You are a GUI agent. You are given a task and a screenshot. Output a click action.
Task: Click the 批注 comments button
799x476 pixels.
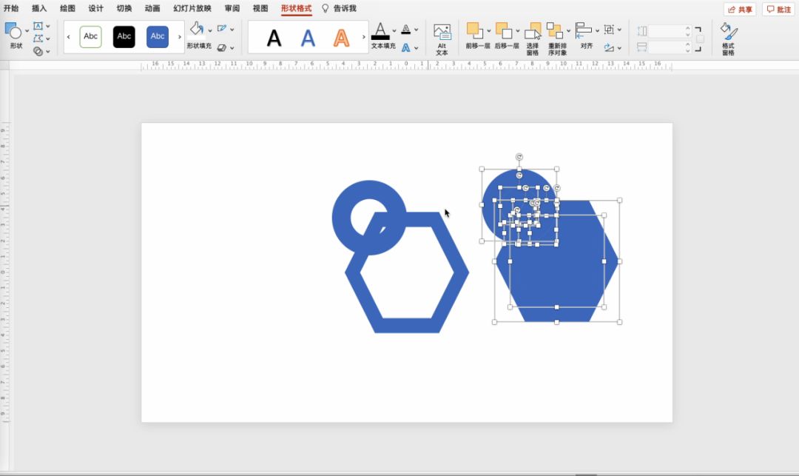[x=778, y=9]
